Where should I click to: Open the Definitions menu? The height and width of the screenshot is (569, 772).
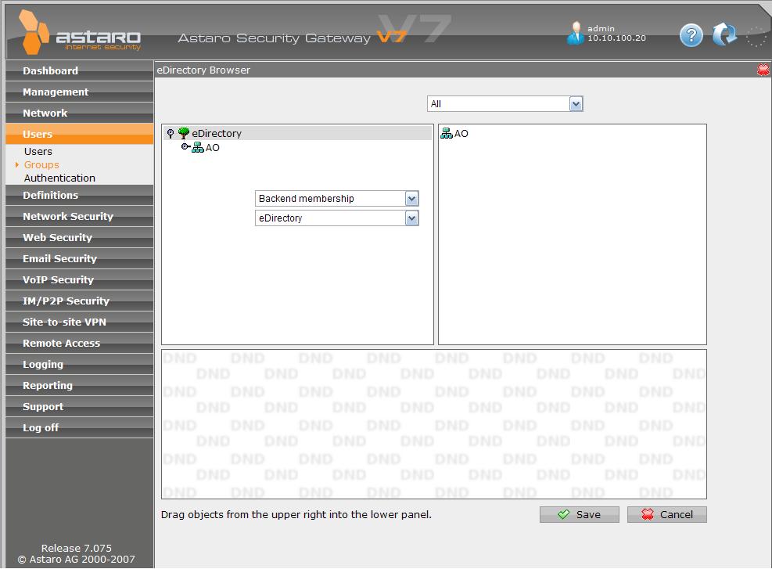(80, 196)
